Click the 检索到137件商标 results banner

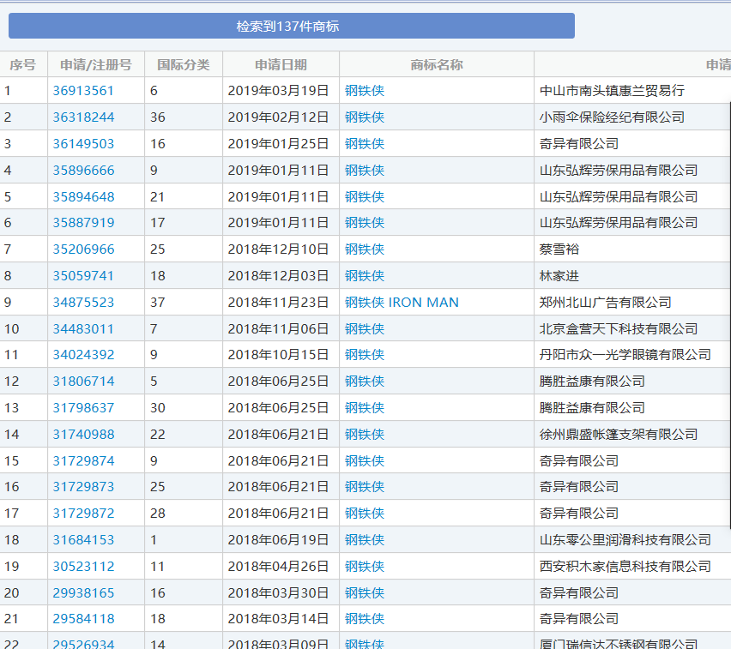(292, 26)
